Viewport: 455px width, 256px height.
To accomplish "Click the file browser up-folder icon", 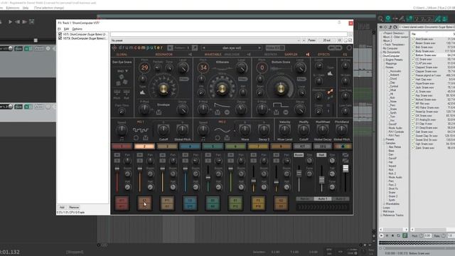I will tap(390, 27).
